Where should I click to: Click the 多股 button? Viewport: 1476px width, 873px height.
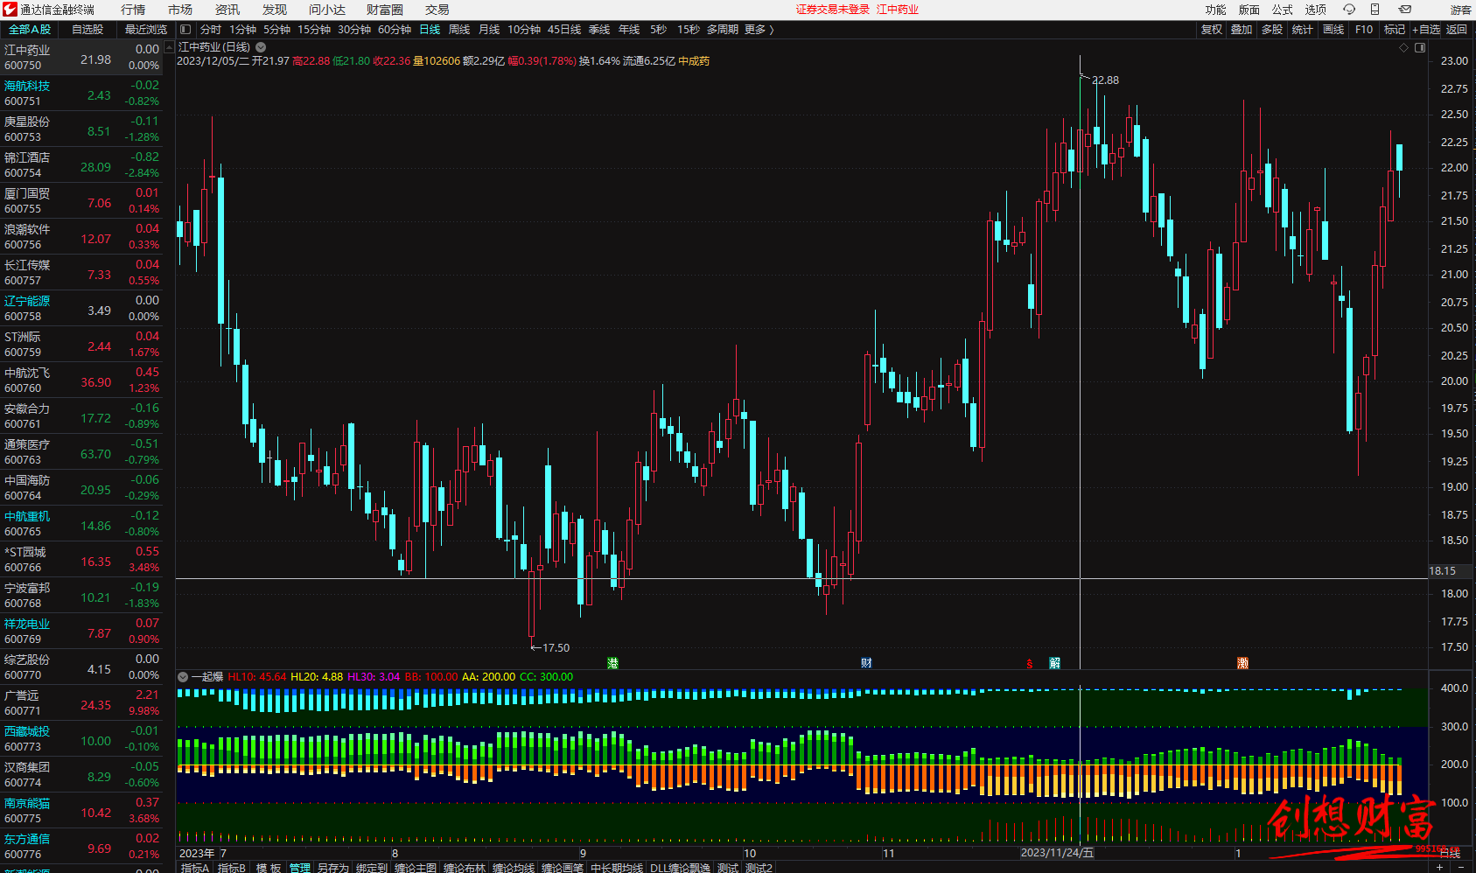(x=1272, y=30)
